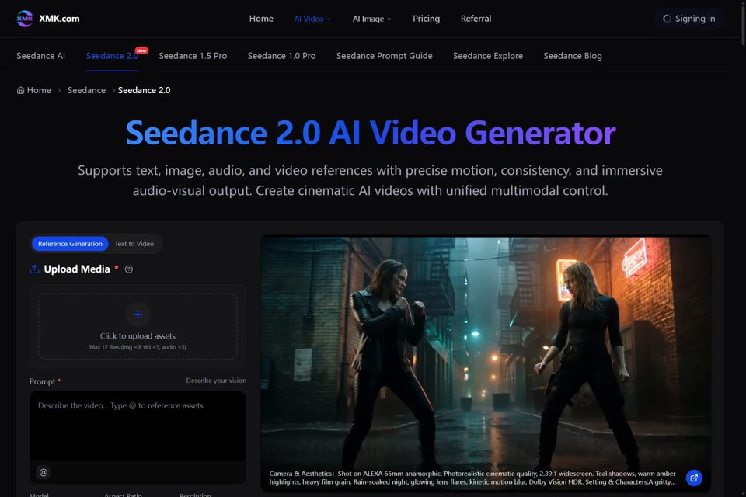Open the Seedance 1.0 Pro tab

(x=281, y=56)
